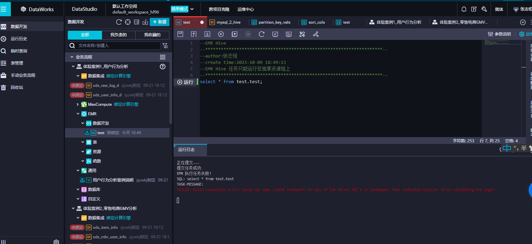Click 参数说明 at editor toolbar right
The height and width of the screenshot is (244, 532).
click(x=499, y=34)
